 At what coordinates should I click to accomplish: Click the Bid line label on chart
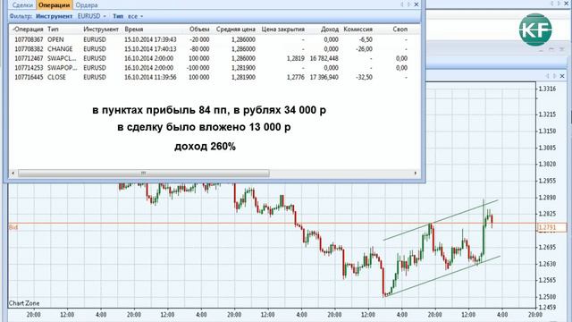[x=13, y=227]
